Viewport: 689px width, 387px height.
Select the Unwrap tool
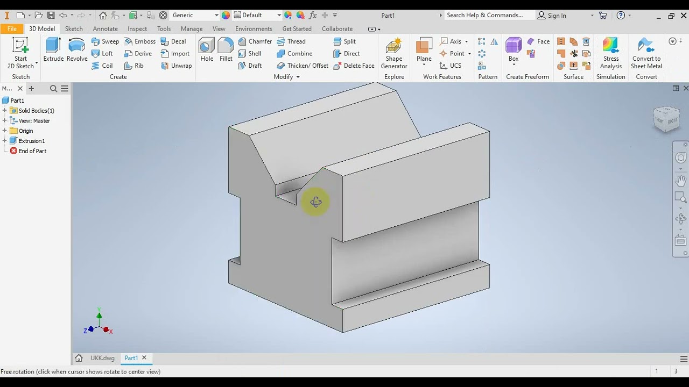tap(176, 66)
